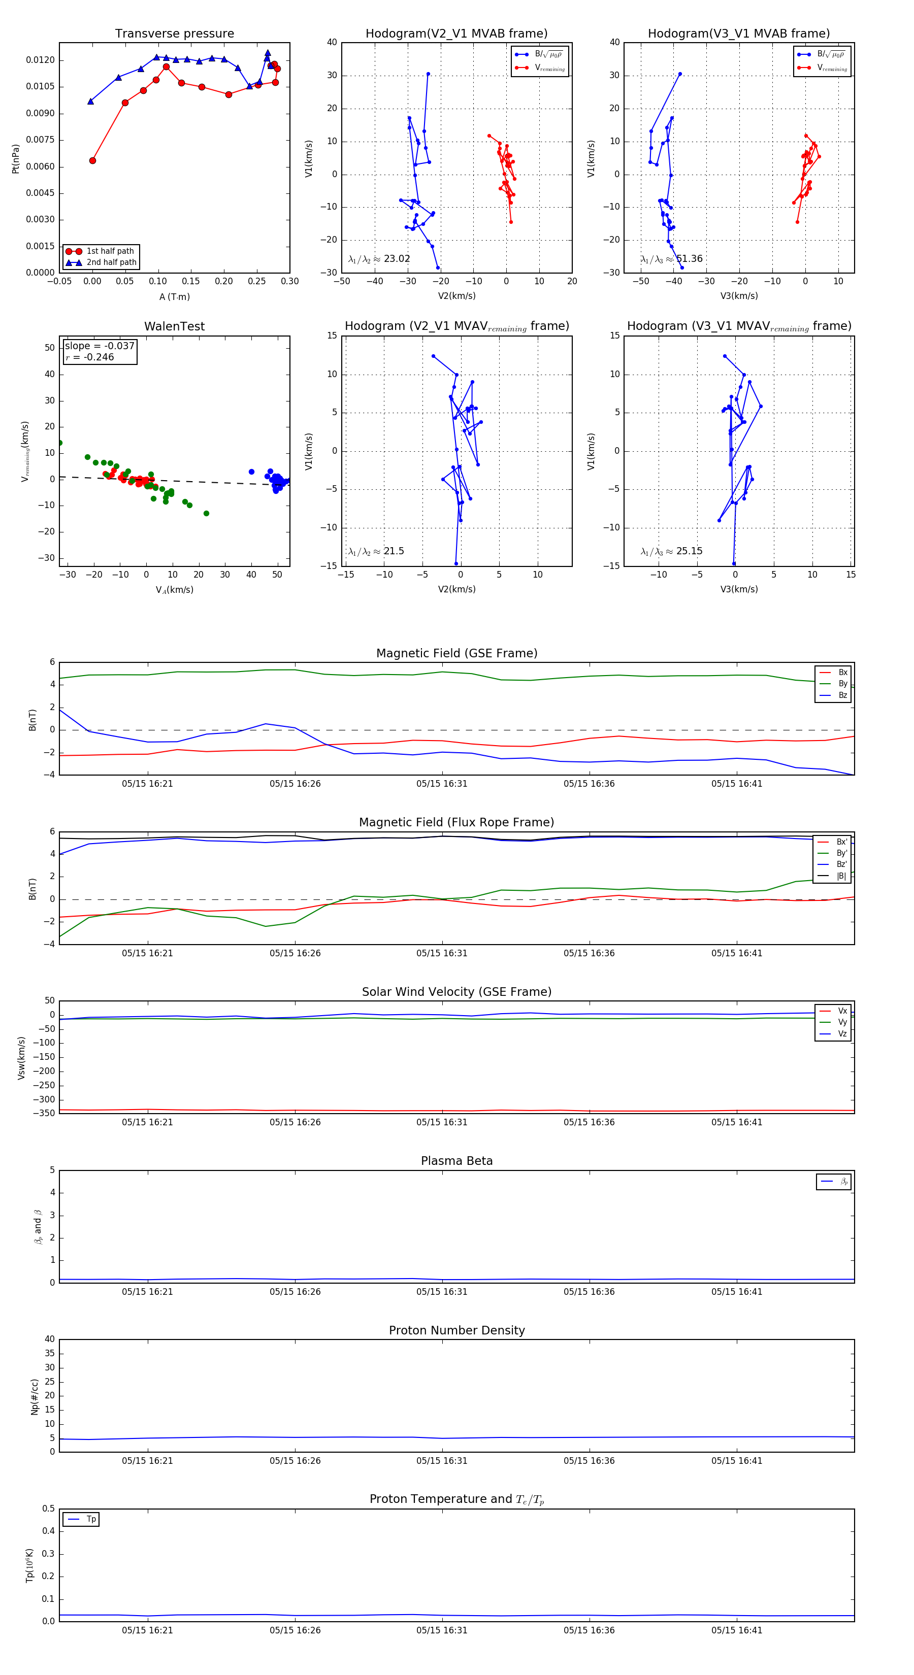Select the '1st half path' legend entry
Viewport: 914px width, 1675px height.
tap(101, 251)
